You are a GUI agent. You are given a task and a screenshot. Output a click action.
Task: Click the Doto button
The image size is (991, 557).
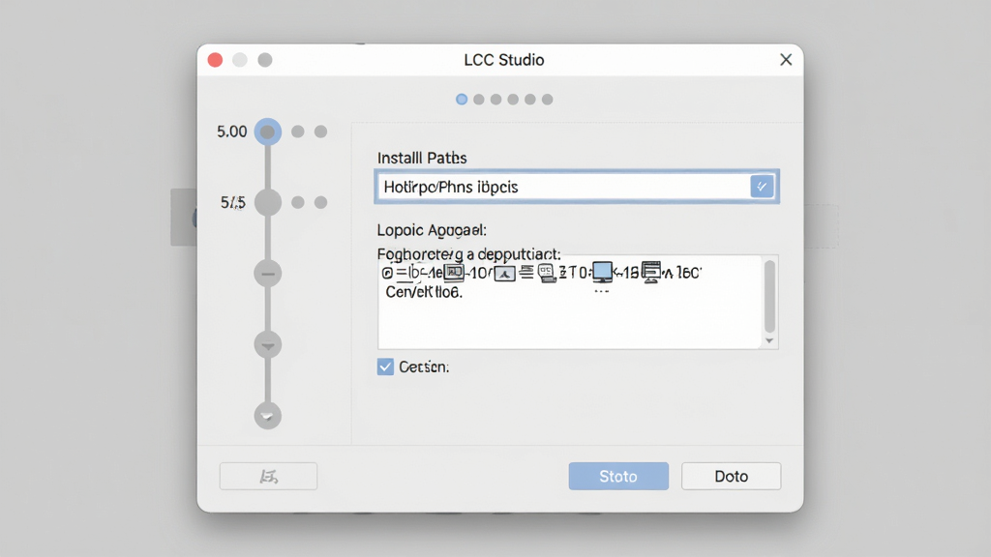coord(732,476)
